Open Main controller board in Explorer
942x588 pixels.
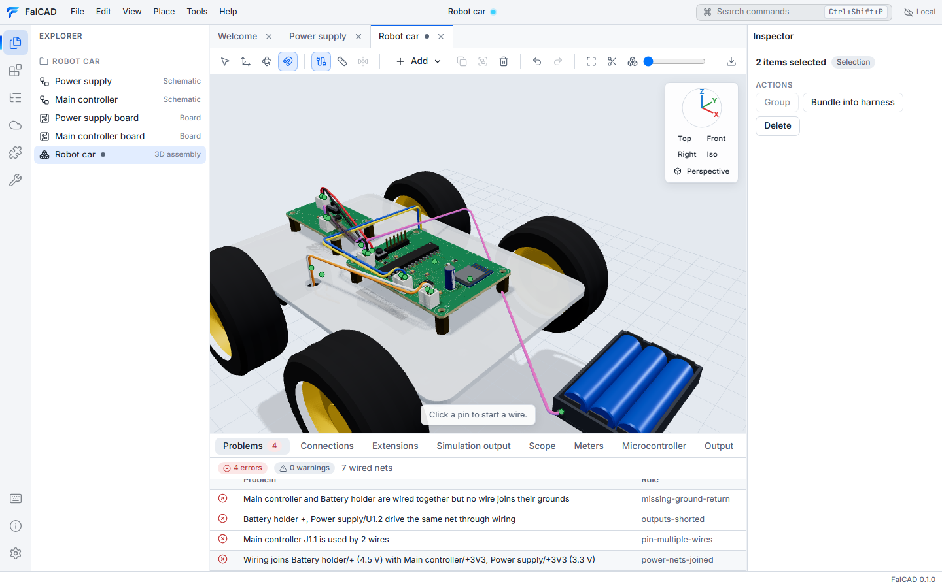(x=120, y=136)
